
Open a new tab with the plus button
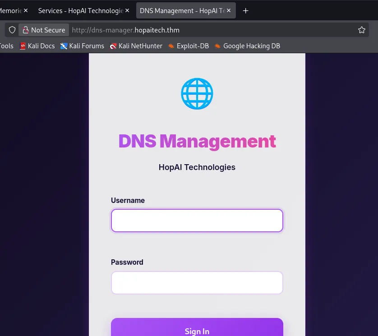(245, 11)
